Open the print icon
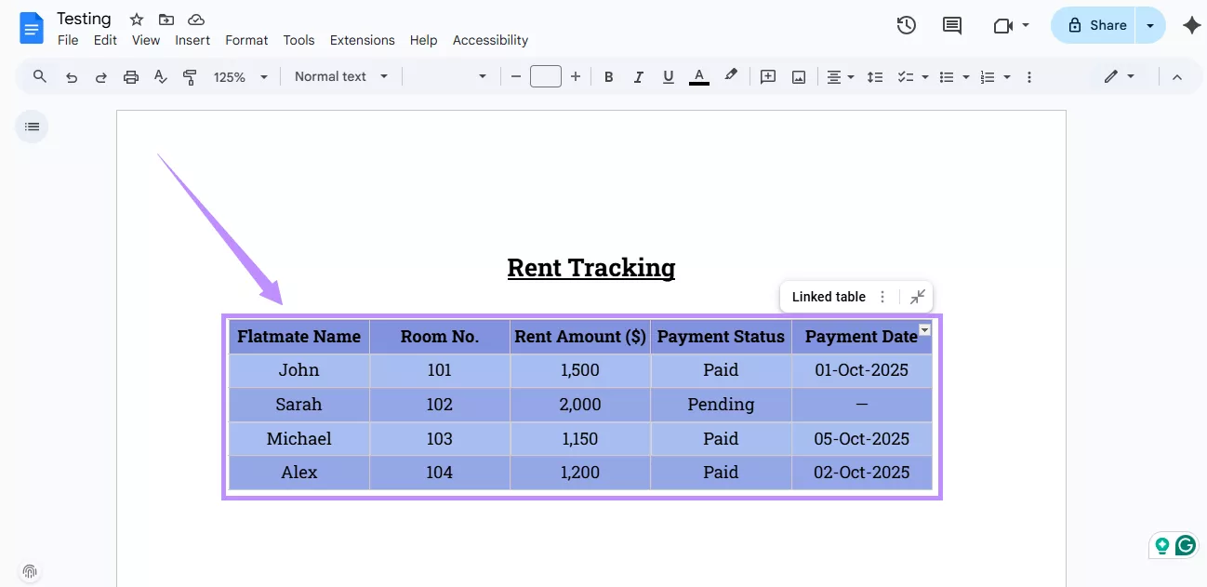 click(x=130, y=76)
